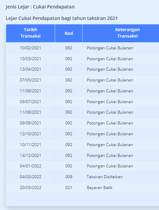The width and height of the screenshot is (159, 210).
Task: Select the Bayaran Balik transaction entry
Action: (83, 187)
